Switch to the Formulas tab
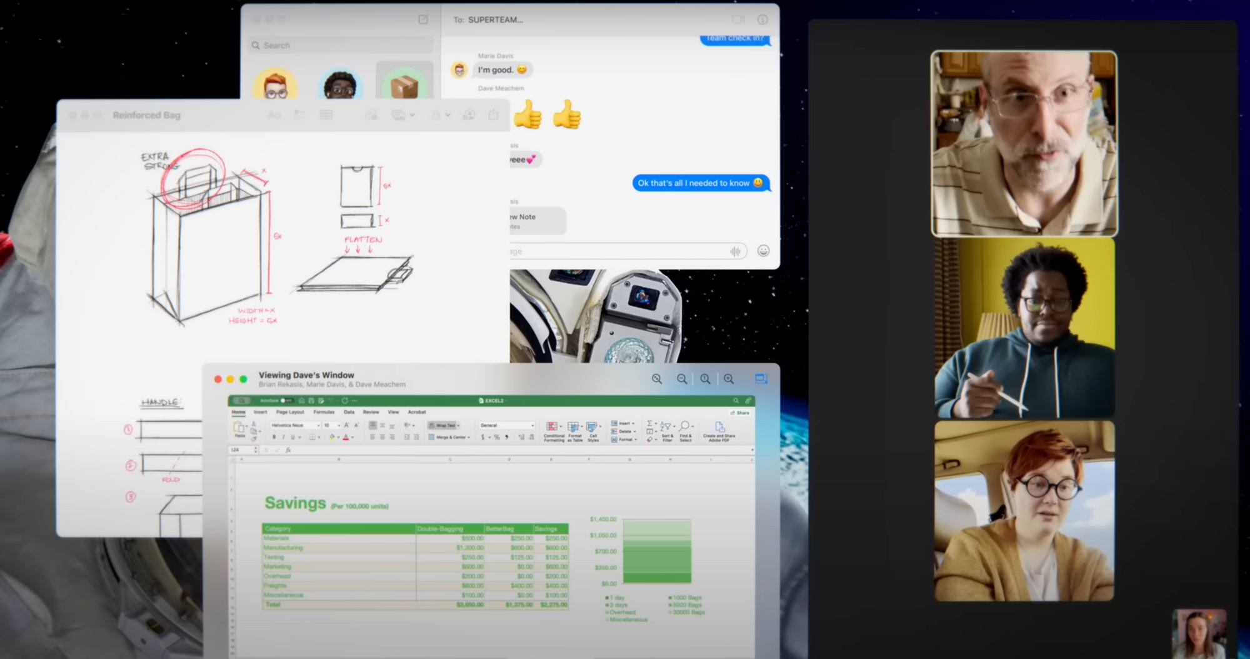The width and height of the screenshot is (1250, 659). (x=324, y=412)
